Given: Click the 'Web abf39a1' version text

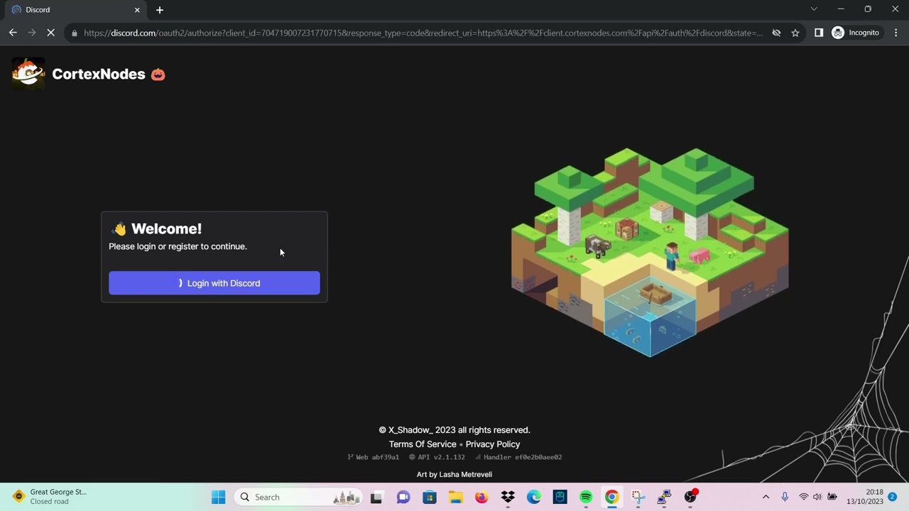Looking at the screenshot, I should click(373, 457).
